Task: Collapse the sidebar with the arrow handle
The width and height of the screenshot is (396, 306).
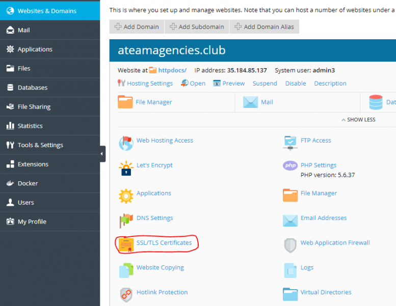Action: coord(102,154)
